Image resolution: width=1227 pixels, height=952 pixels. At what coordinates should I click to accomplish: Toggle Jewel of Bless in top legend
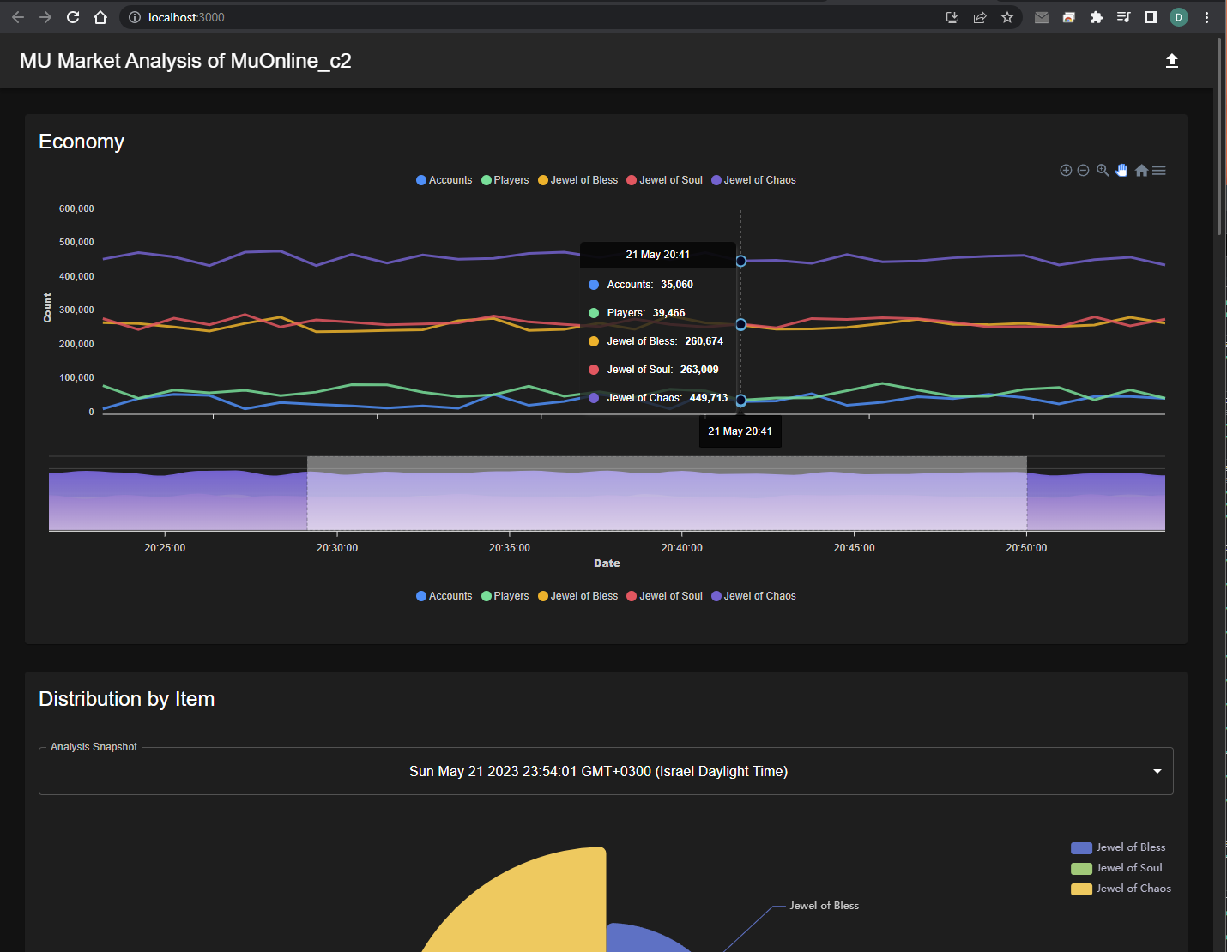coord(578,180)
